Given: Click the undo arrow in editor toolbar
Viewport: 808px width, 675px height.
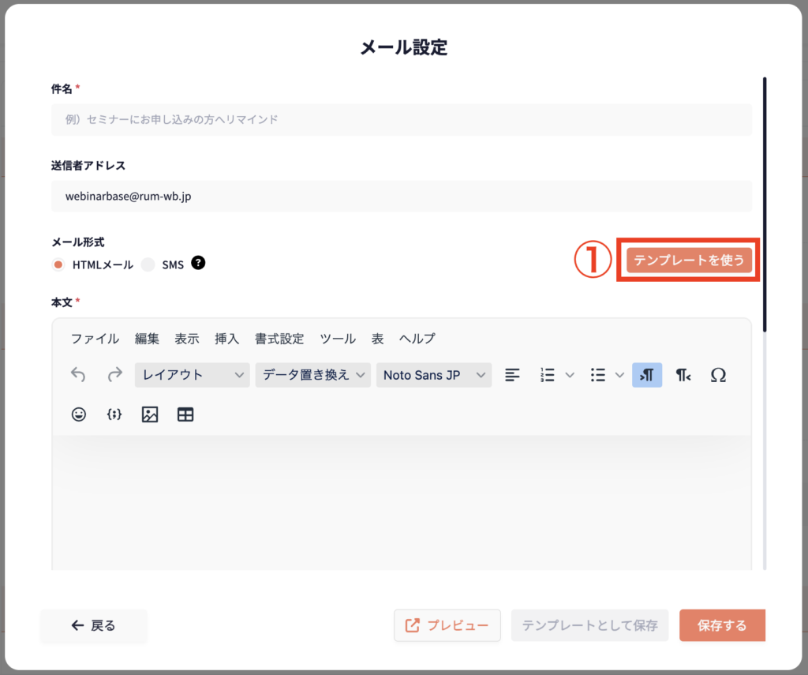Looking at the screenshot, I should pos(78,375).
